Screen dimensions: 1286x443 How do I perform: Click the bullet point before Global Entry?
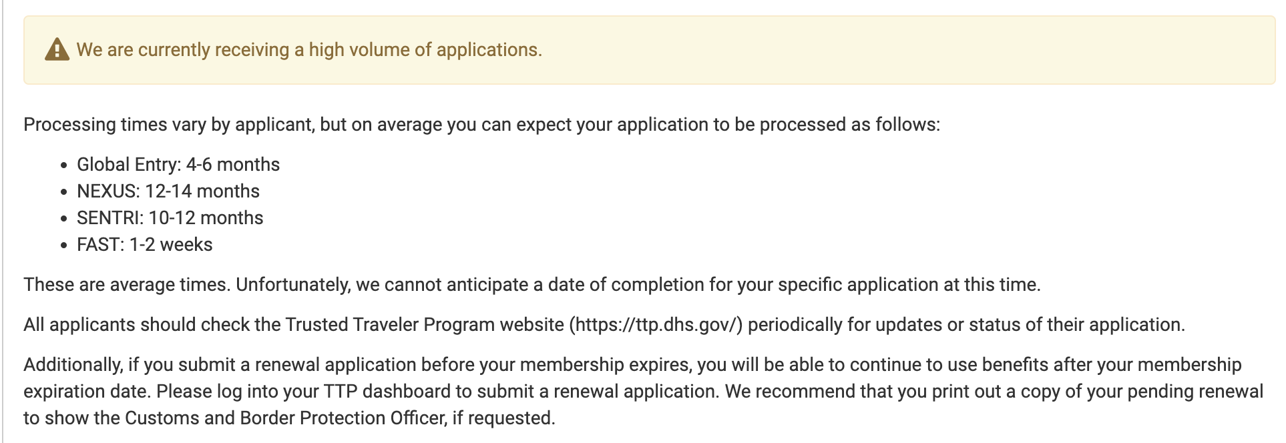click(64, 165)
